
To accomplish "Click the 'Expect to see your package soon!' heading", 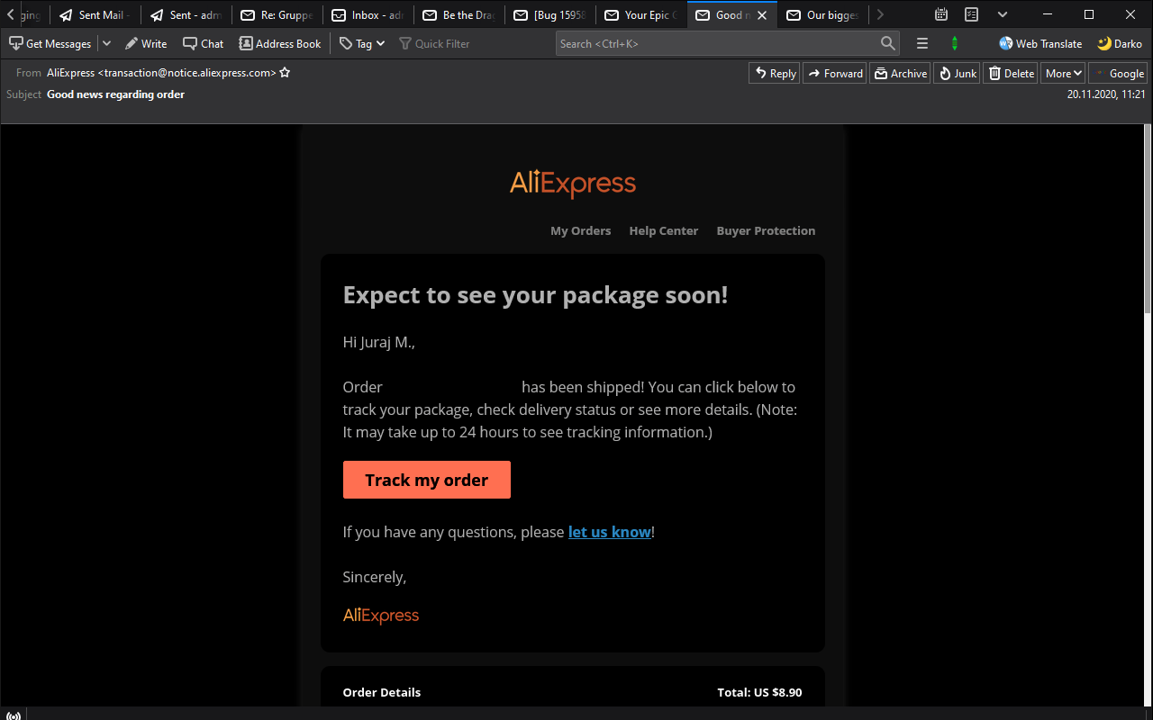I will [535, 295].
